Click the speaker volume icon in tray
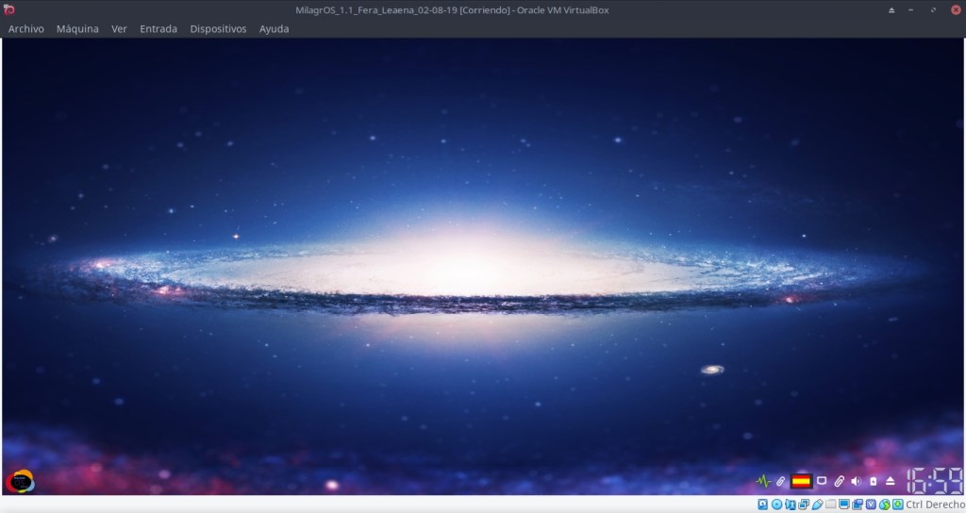The height and width of the screenshot is (513, 966). (x=856, y=481)
